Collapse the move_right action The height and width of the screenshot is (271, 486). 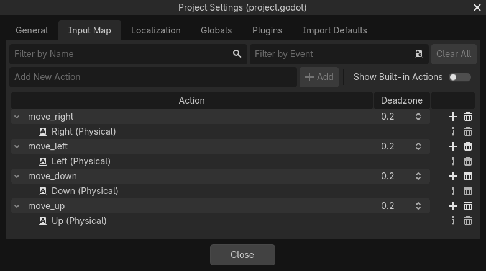(17, 117)
